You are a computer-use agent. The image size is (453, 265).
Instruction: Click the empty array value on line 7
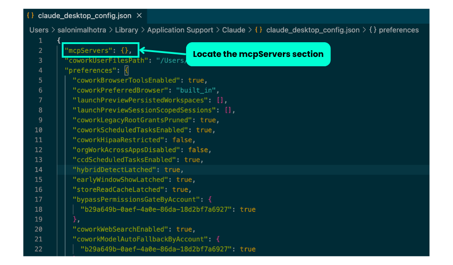pos(220,100)
